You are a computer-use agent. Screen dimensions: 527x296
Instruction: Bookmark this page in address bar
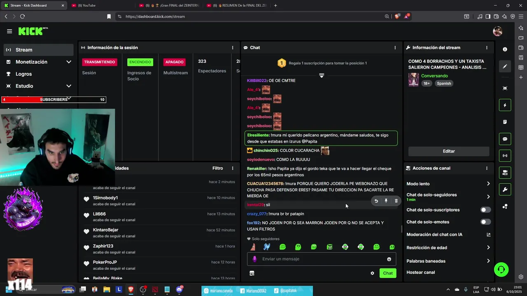pyautogui.click(x=109, y=16)
